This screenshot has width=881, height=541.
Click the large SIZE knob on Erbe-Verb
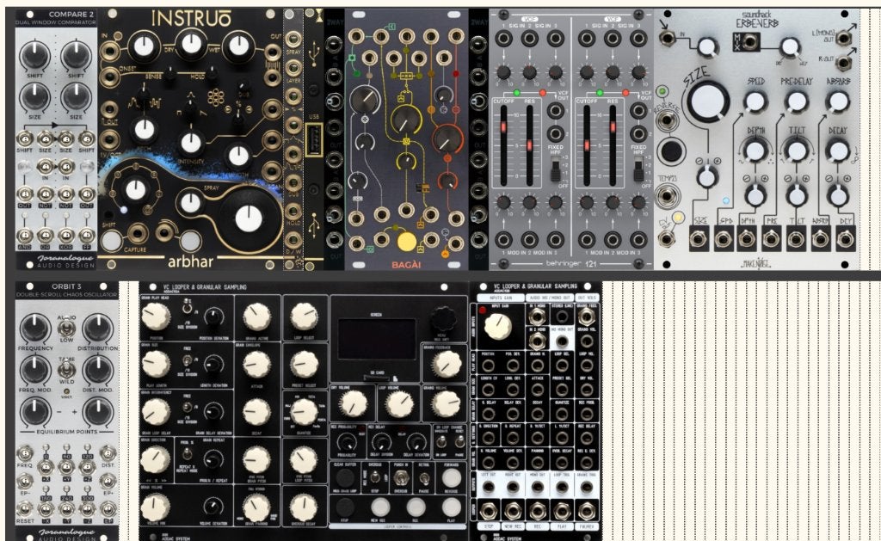(708, 102)
